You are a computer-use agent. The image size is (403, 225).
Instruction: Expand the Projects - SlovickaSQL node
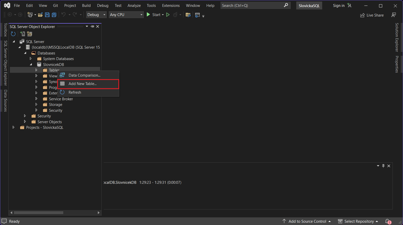click(13, 127)
